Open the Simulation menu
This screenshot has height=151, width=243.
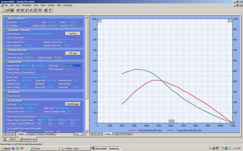[x=26, y=5]
